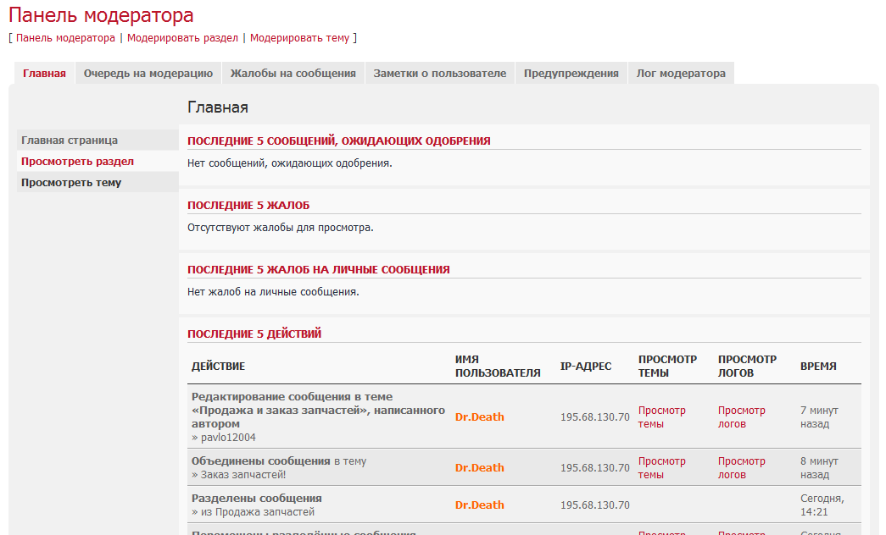Select the Главная tab

pyautogui.click(x=44, y=74)
